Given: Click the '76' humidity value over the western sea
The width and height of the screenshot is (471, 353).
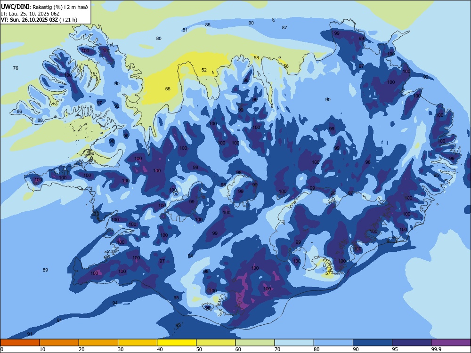Looking at the screenshot, I should coord(16,68).
